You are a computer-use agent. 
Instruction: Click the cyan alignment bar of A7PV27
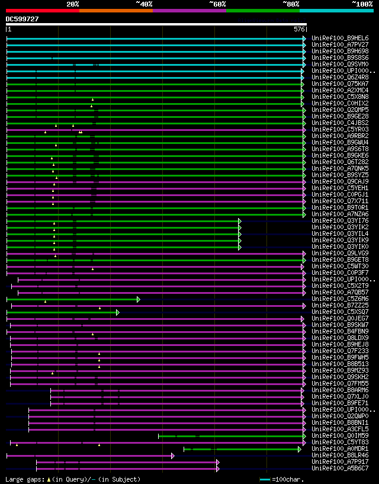[155, 46]
